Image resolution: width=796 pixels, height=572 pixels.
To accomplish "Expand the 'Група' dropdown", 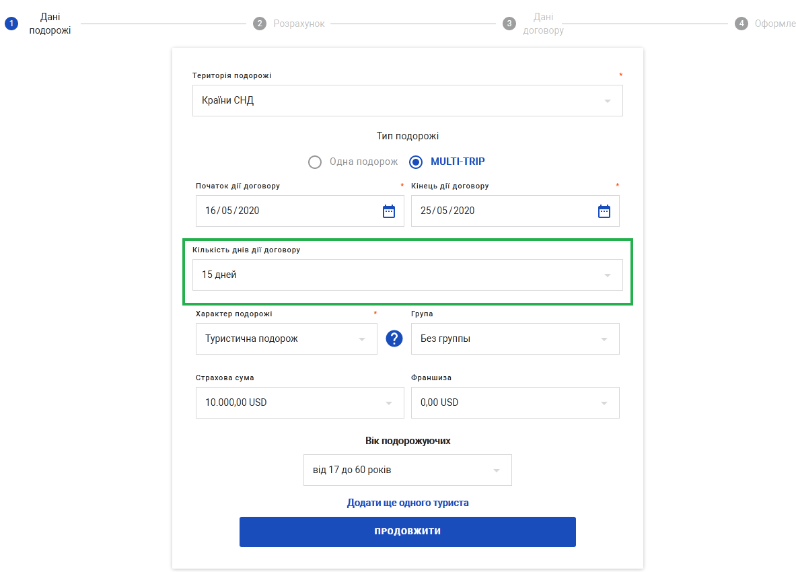I will click(515, 338).
